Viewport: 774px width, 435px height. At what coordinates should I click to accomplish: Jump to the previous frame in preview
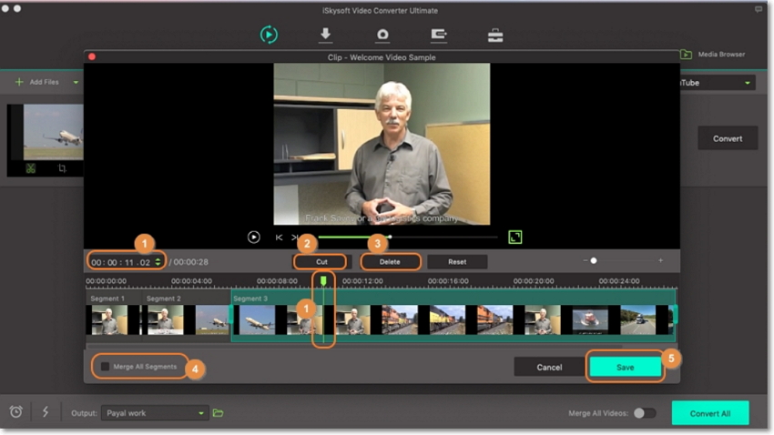(x=279, y=238)
